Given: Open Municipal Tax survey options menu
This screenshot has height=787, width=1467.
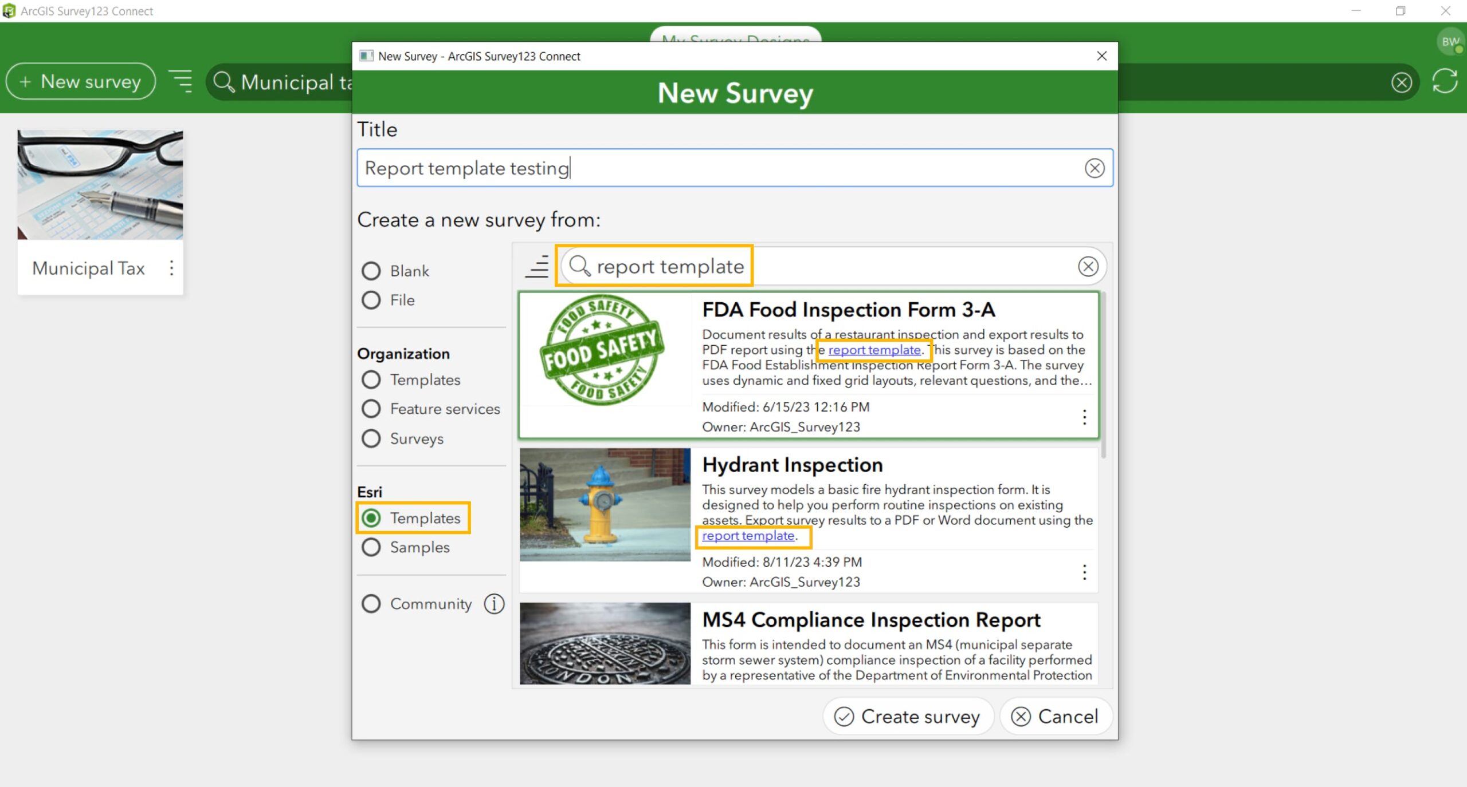Looking at the screenshot, I should click(171, 268).
